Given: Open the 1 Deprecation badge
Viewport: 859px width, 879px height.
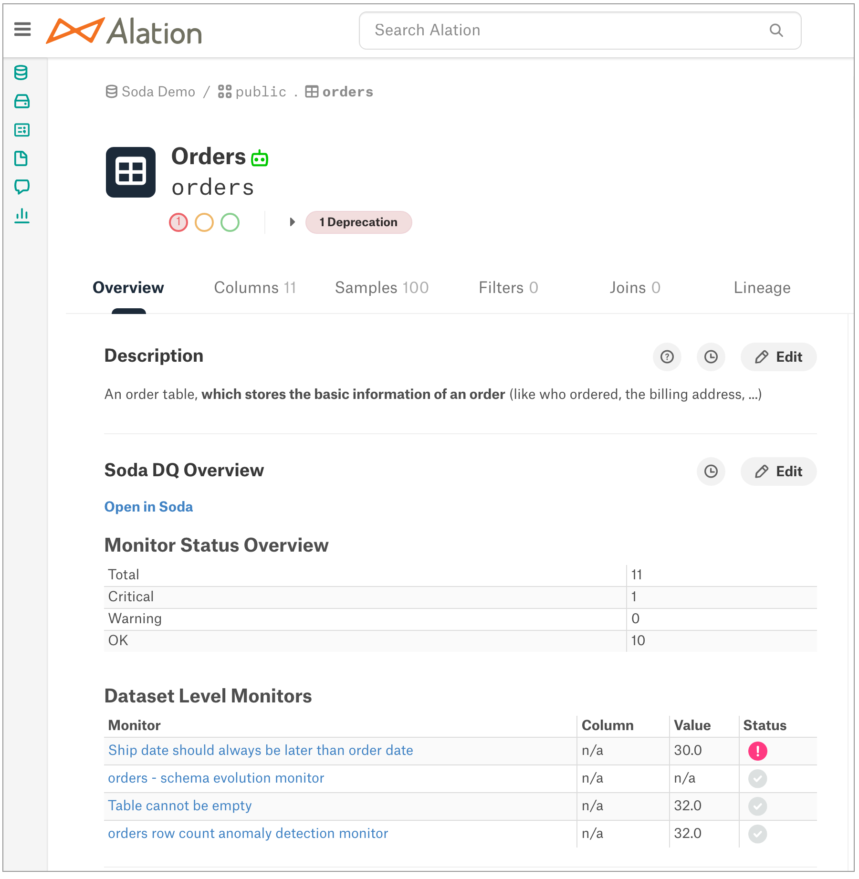Looking at the screenshot, I should click(358, 222).
